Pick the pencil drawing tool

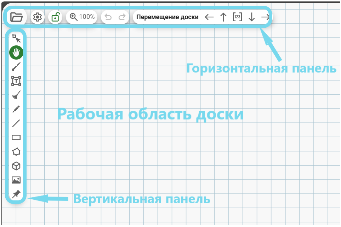[x=16, y=109]
